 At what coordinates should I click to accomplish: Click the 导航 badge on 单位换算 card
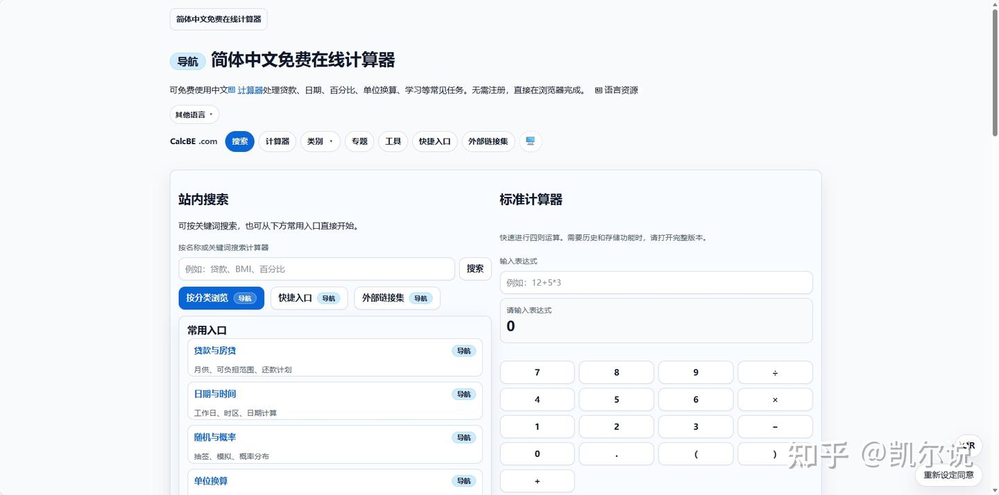coord(463,481)
